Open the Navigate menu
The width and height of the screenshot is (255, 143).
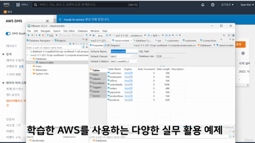tap(45, 31)
